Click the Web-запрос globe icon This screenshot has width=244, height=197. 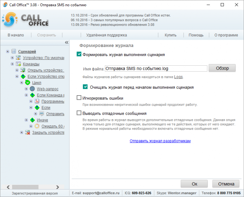(x=32, y=89)
